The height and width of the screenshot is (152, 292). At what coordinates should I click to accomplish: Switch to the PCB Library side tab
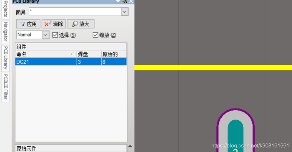(x=6, y=58)
